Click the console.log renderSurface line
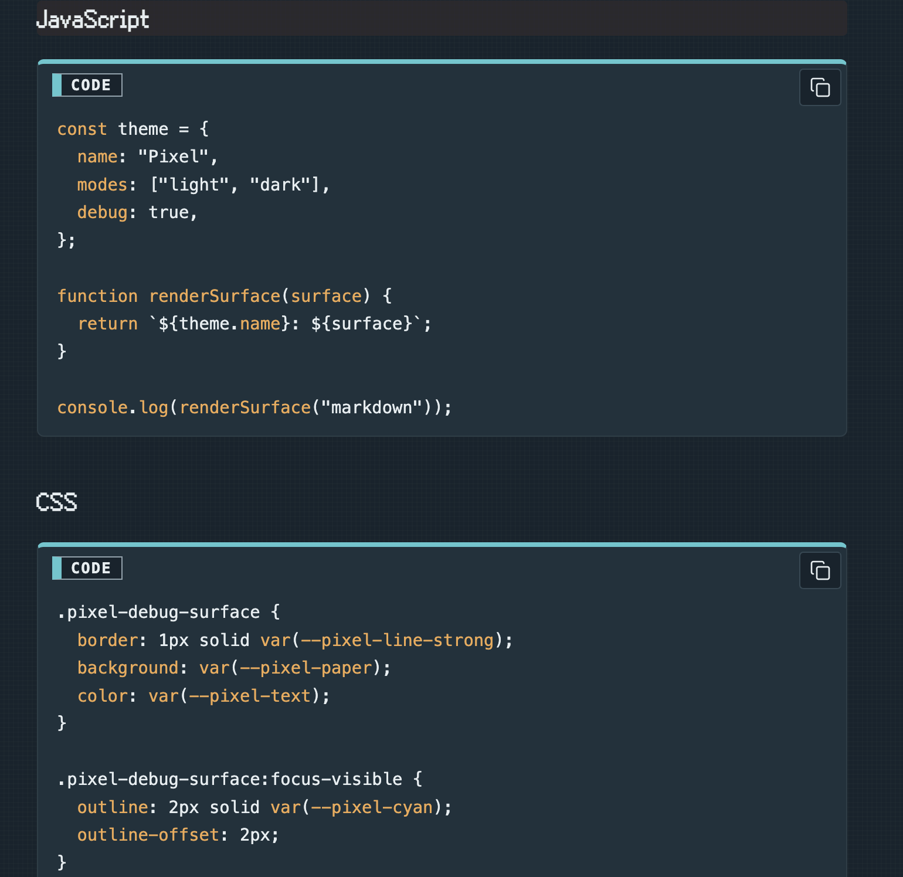The image size is (903, 877). [254, 407]
